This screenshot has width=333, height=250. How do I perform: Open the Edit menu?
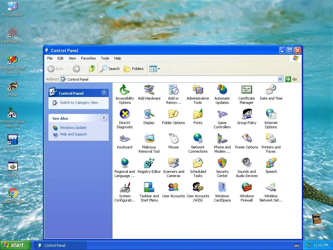coord(60,58)
